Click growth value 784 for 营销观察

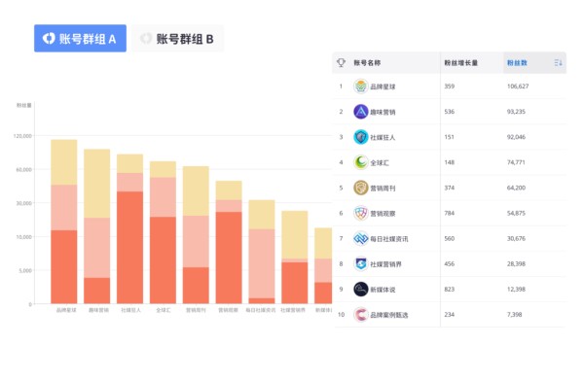[x=449, y=213]
